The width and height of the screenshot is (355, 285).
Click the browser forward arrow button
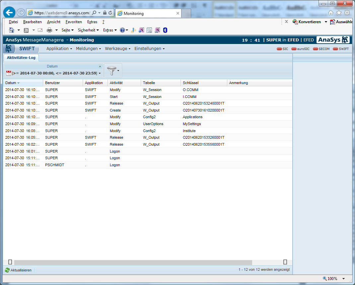[x=21, y=13]
